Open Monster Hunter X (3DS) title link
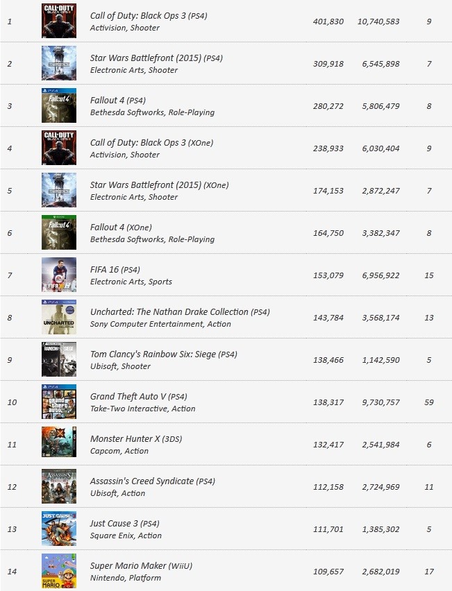The height and width of the screenshot is (591, 452). pyautogui.click(x=136, y=438)
